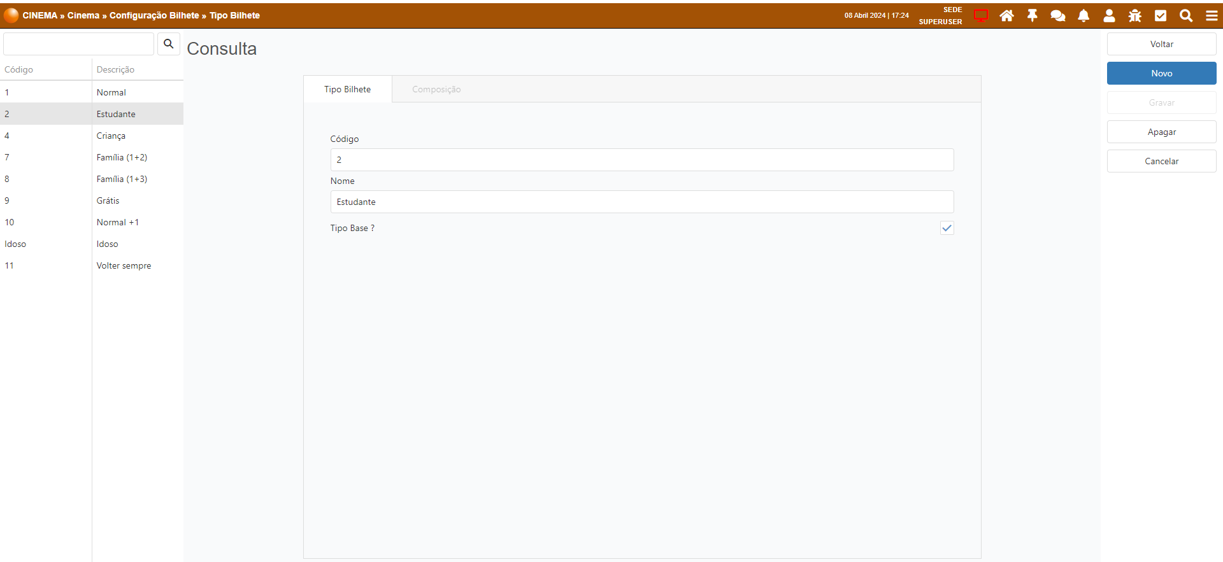This screenshot has height=562, width=1223.
Task: Click the Gravar button
Action: [x=1162, y=102]
